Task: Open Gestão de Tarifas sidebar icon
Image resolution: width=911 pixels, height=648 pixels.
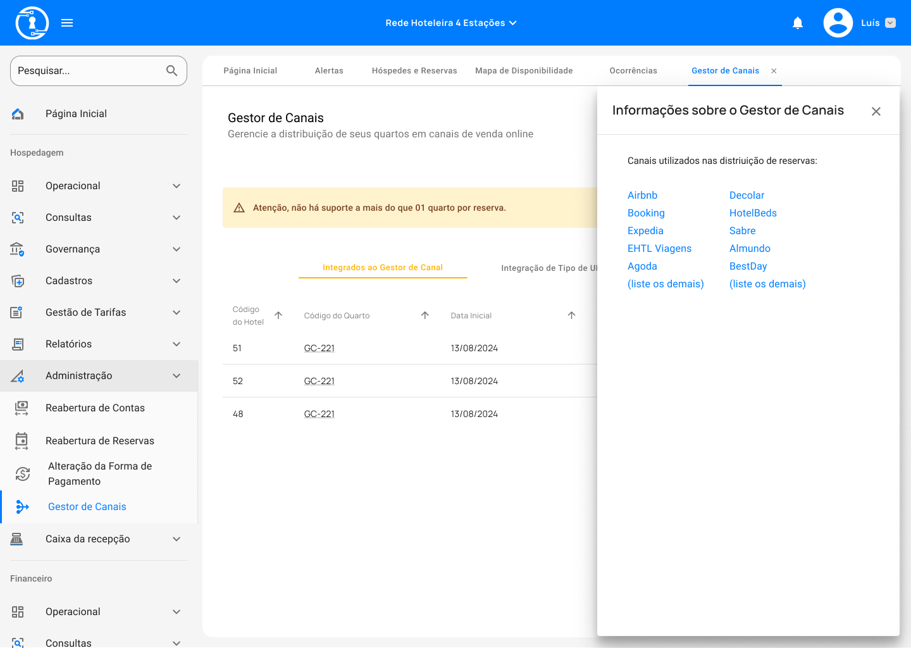Action: [17, 312]
